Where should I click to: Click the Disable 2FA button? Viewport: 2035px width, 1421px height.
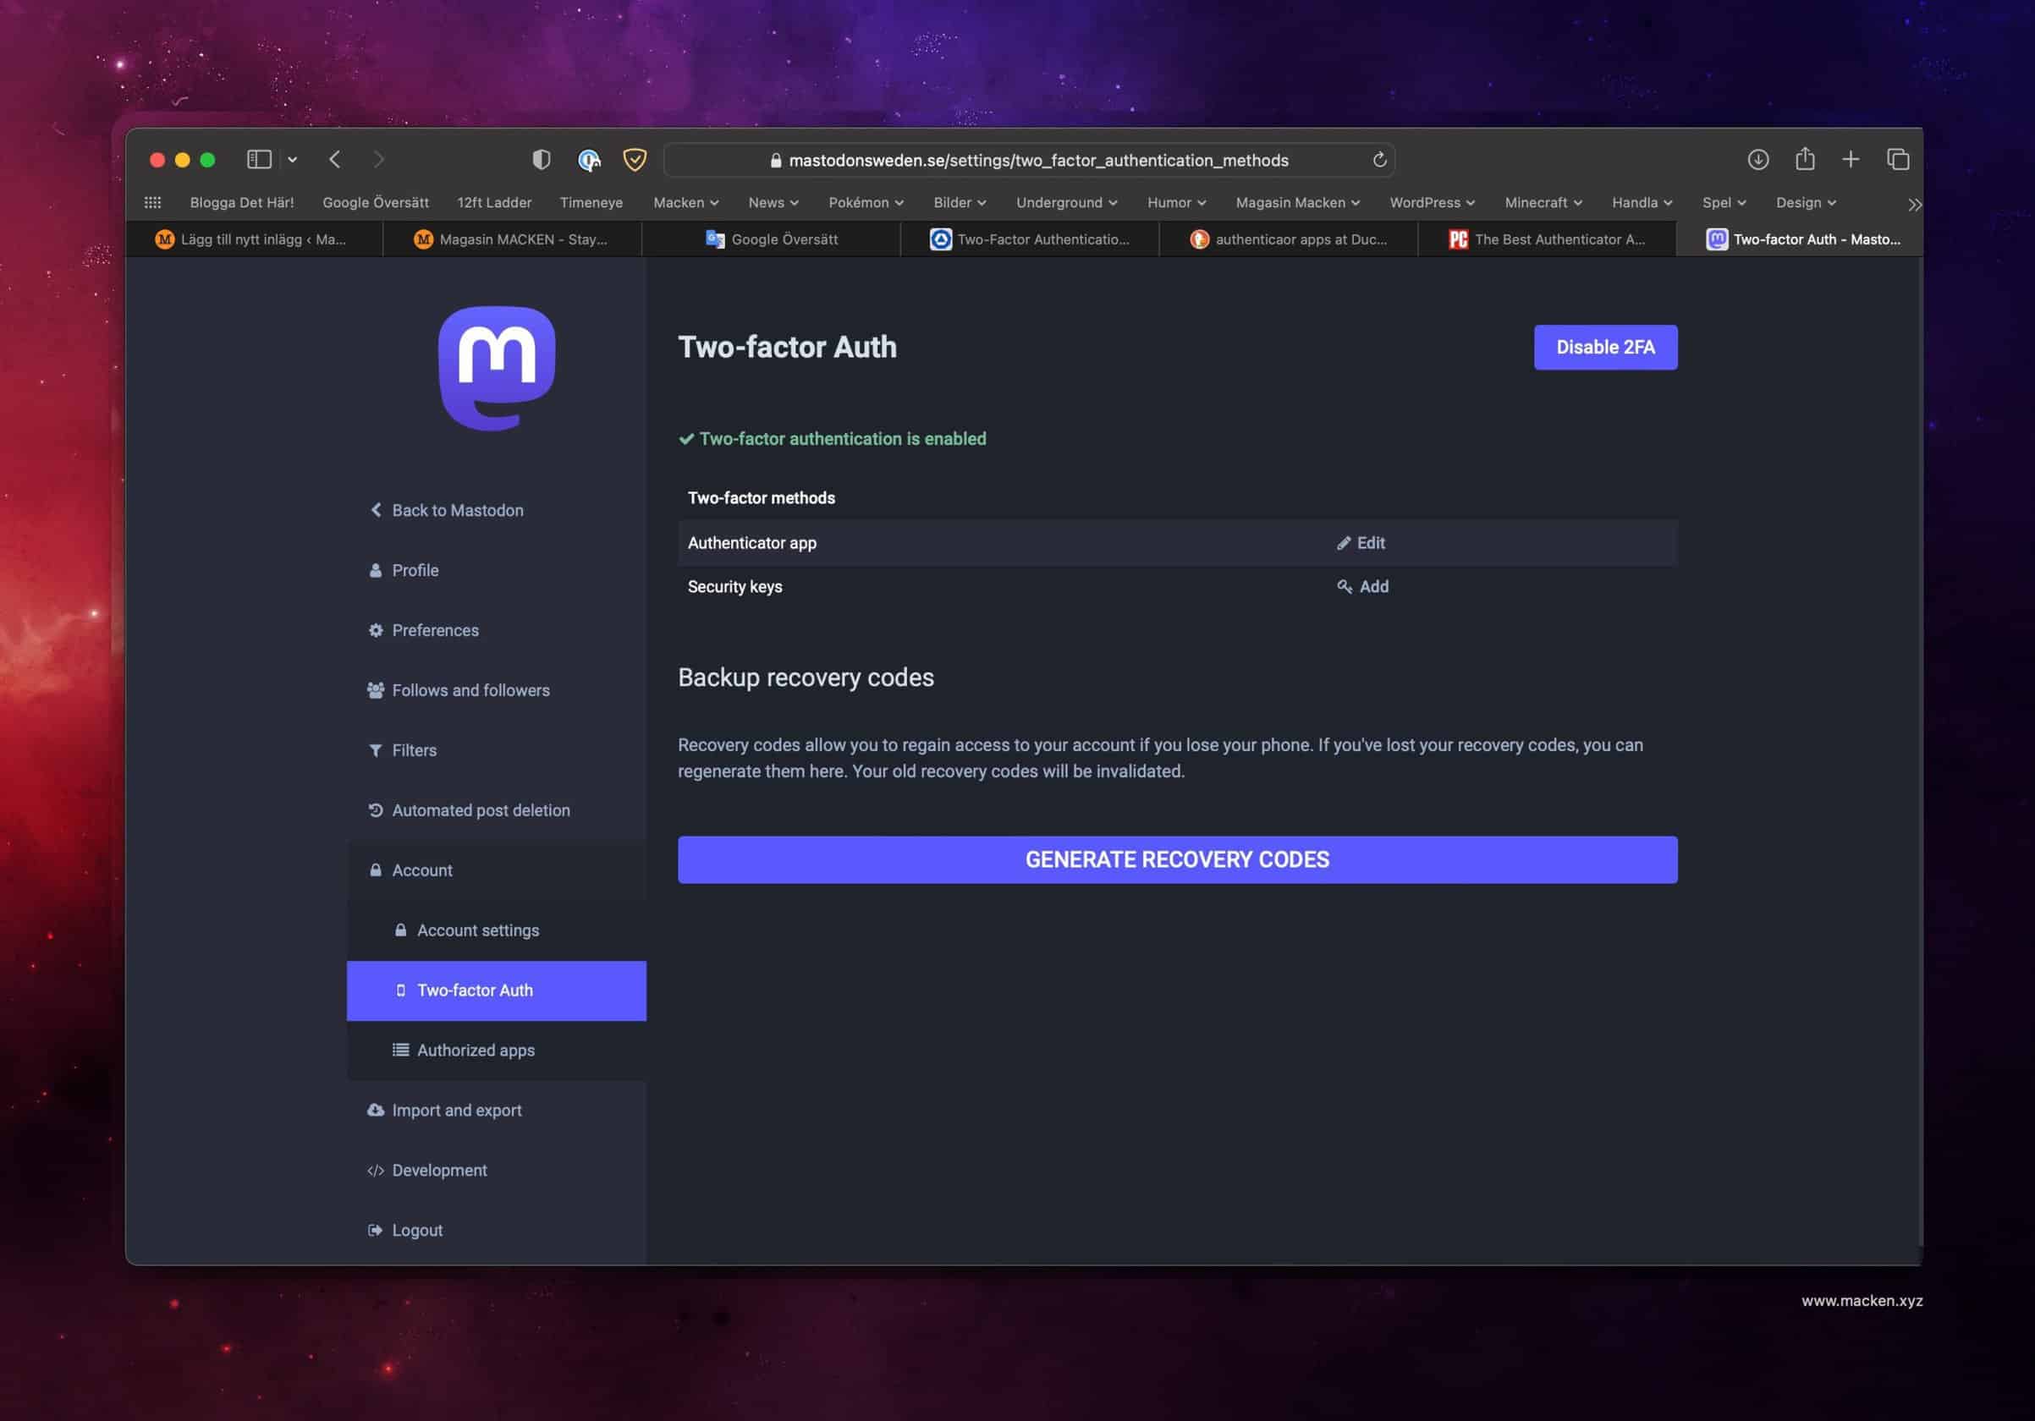1605,348
